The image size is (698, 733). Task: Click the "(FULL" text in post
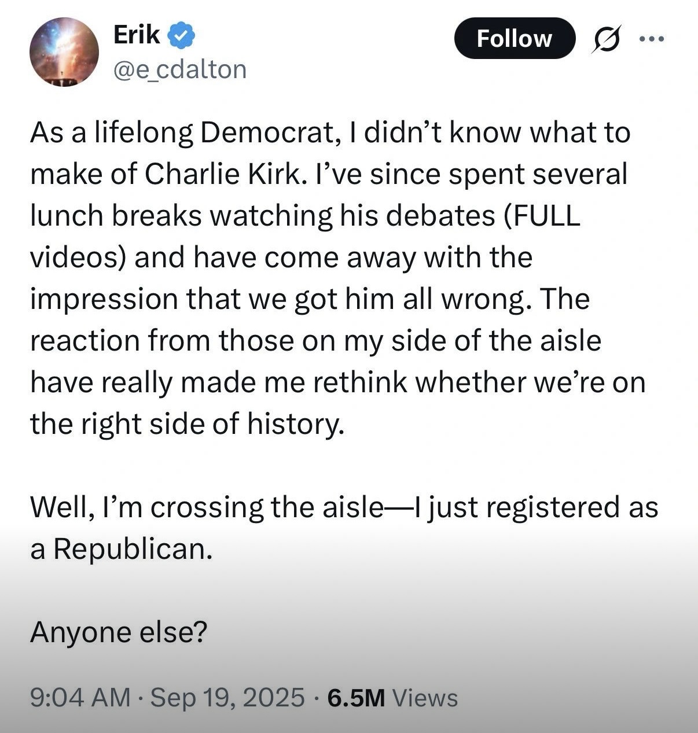point(542,216)
